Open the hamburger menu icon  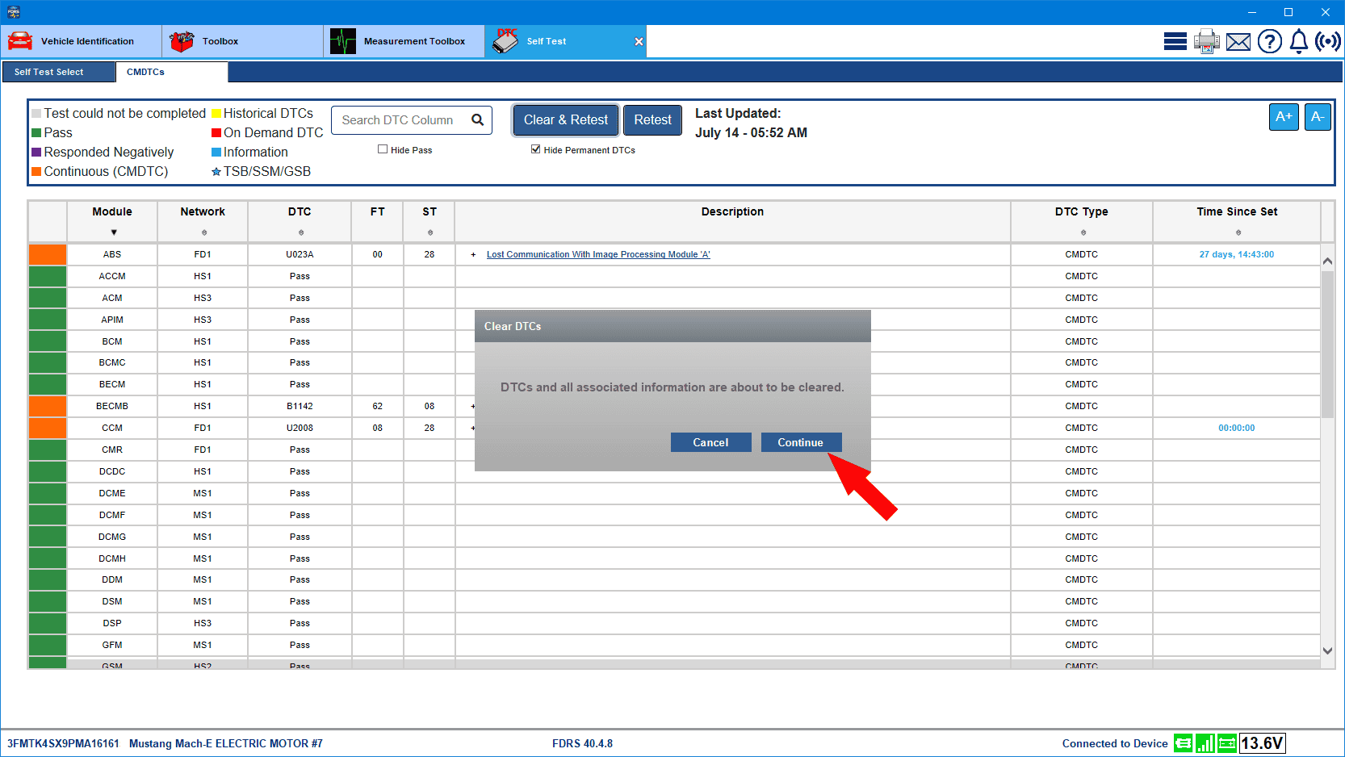[1175, 41]
